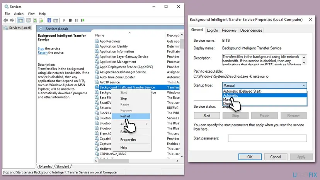Viewport: 320px width, 180px height.
Task: Click services list vertical scrollbar down arrow
Action: 182,156
